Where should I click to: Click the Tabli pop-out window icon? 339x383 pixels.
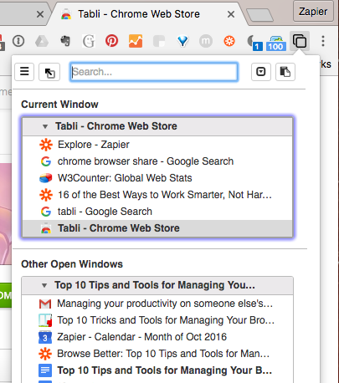tap(49, 72)
